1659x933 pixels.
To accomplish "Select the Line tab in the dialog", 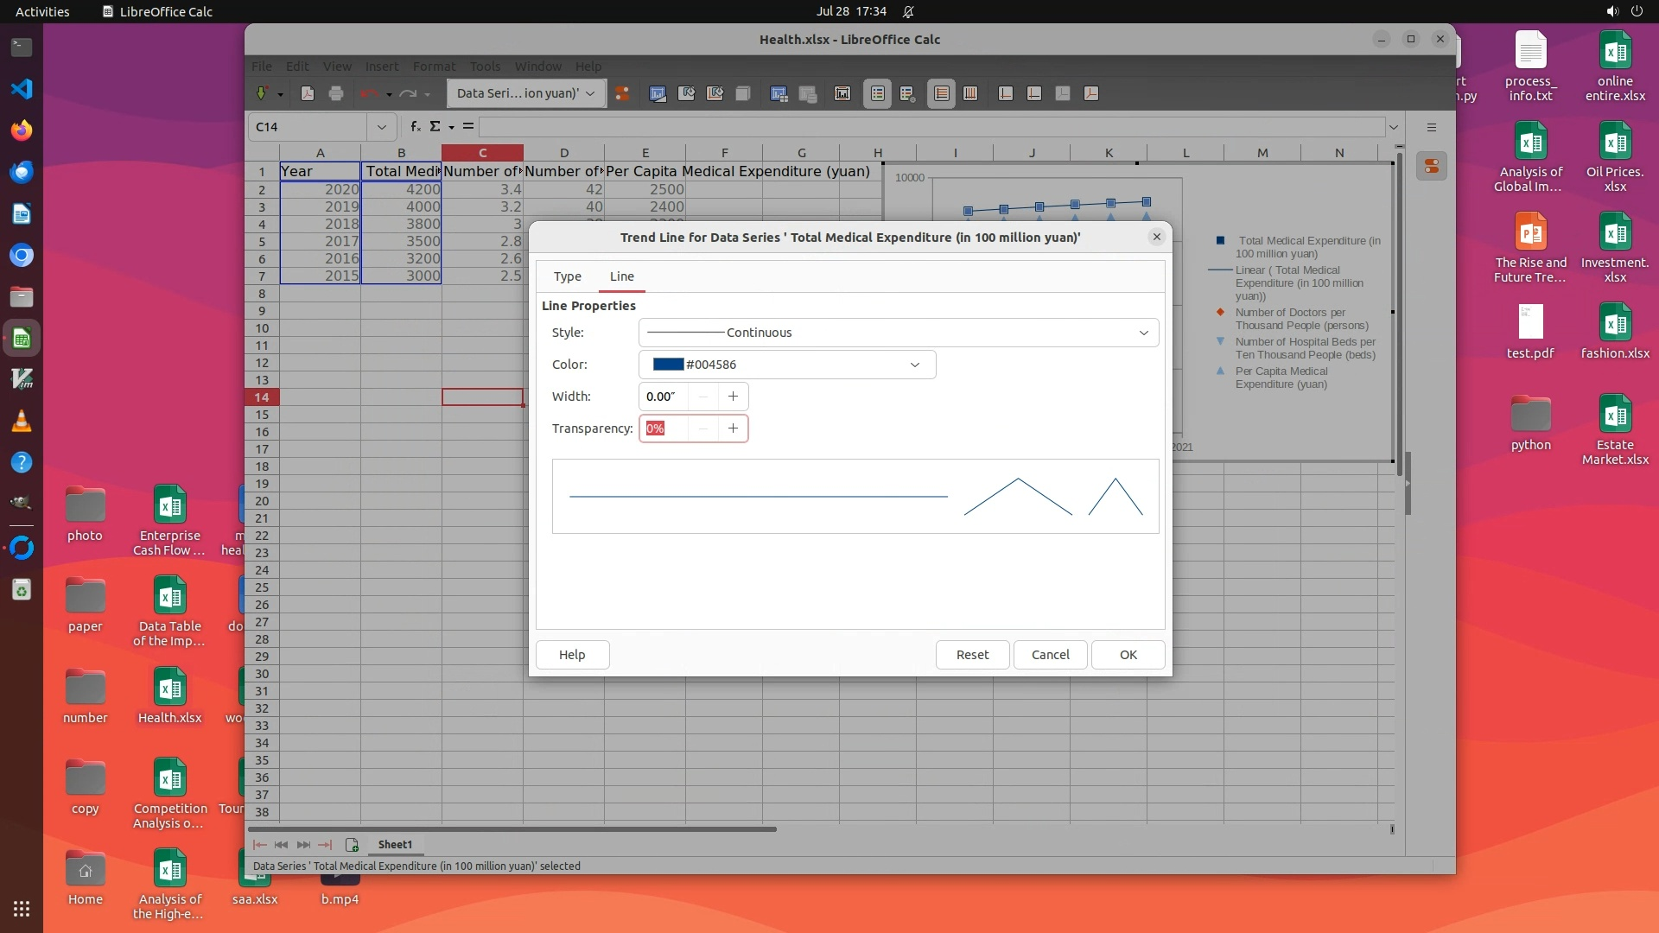I will tap(621, 276).
